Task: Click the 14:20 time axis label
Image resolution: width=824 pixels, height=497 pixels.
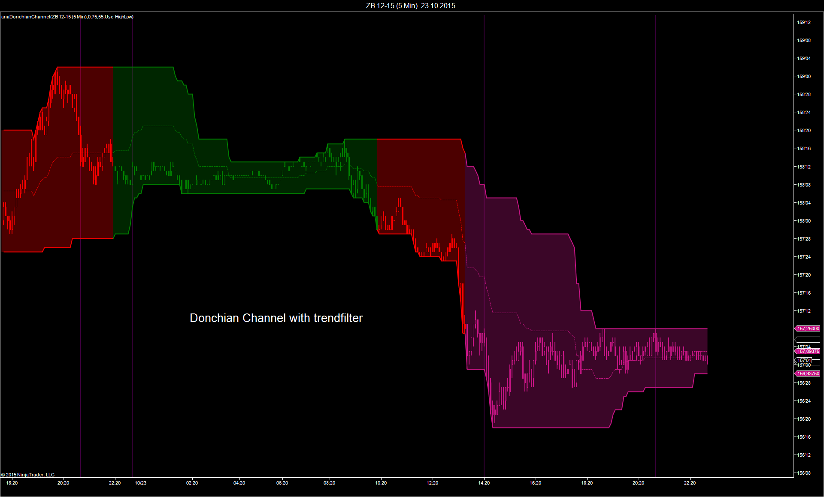Action: point(484,483)
